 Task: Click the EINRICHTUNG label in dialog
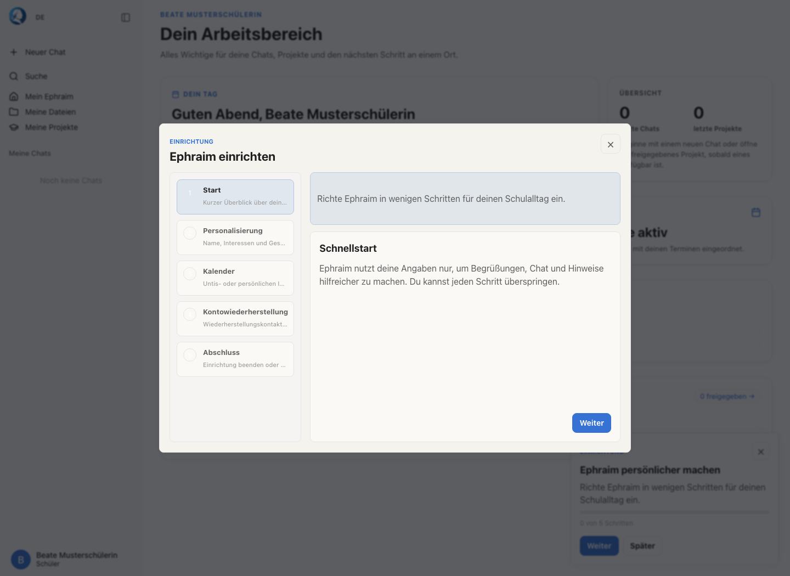coord(191,142)
